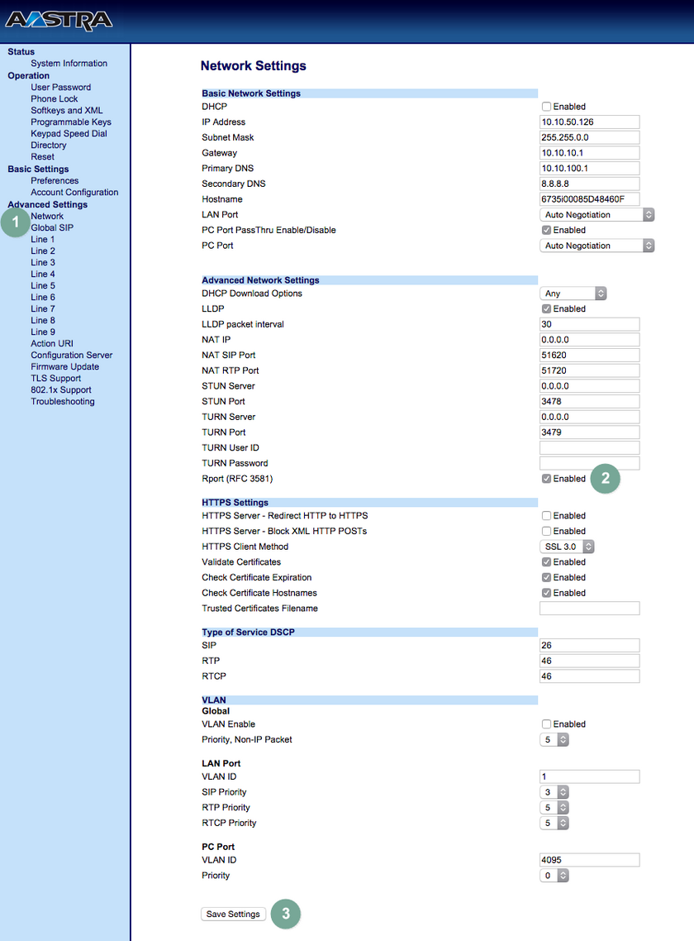Adjust Priority, Non-IP Packet selector
The width and height of the screenshot is (694, 941).
(x=554, y=739)
